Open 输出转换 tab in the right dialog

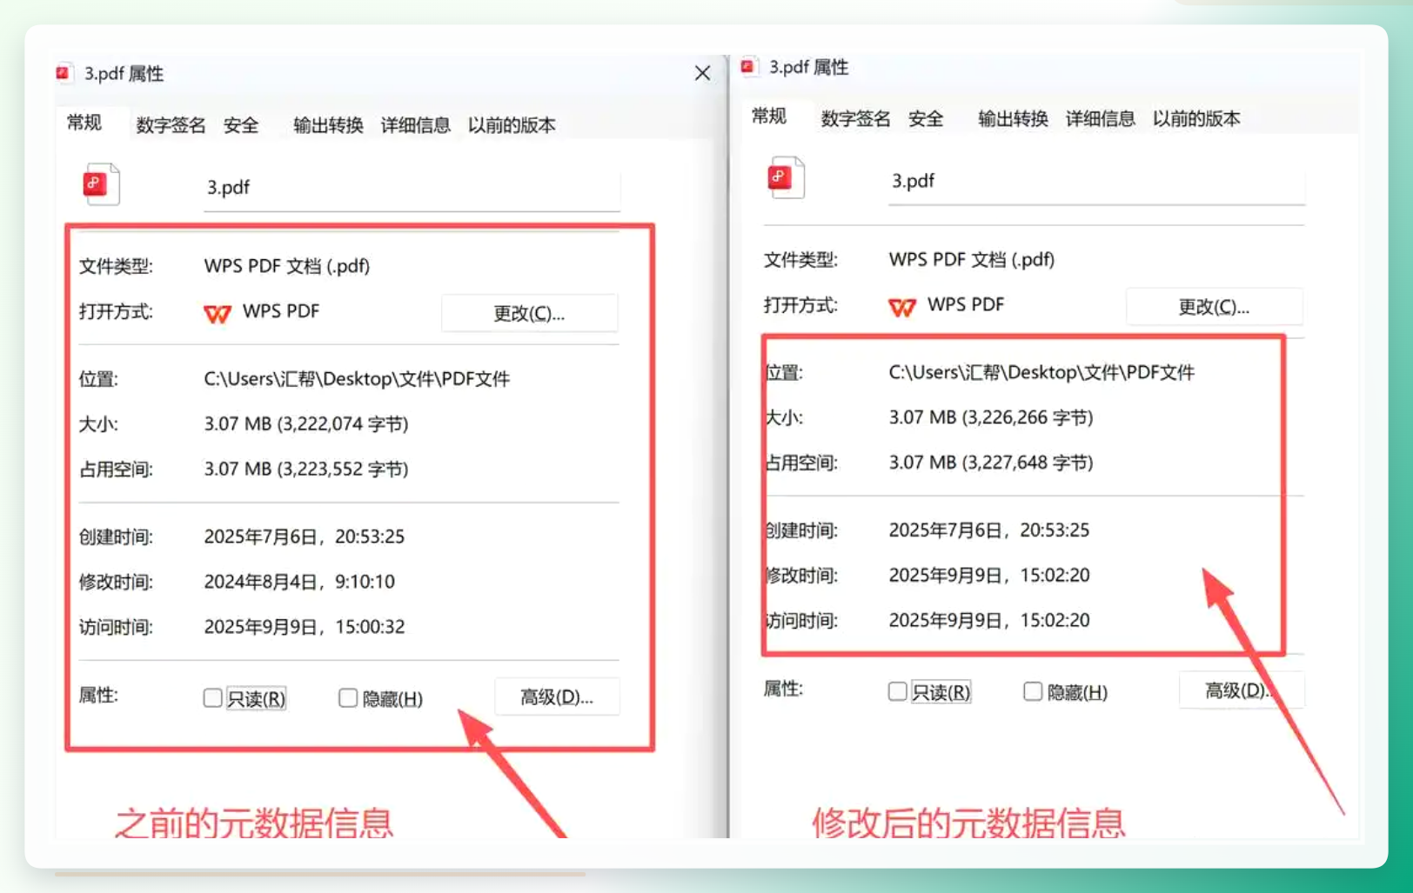tap(1013, 119)
